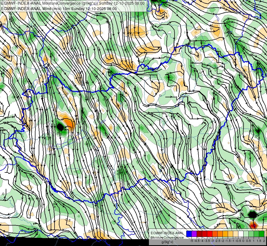Pick the darkest green swatch between 1.5 and 2
This screenshot has width=267, height=246.
262,234
